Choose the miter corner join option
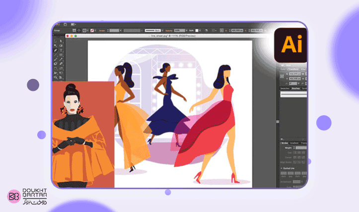The height and width of the screenshot is (212, 359). tap(295, 157)
